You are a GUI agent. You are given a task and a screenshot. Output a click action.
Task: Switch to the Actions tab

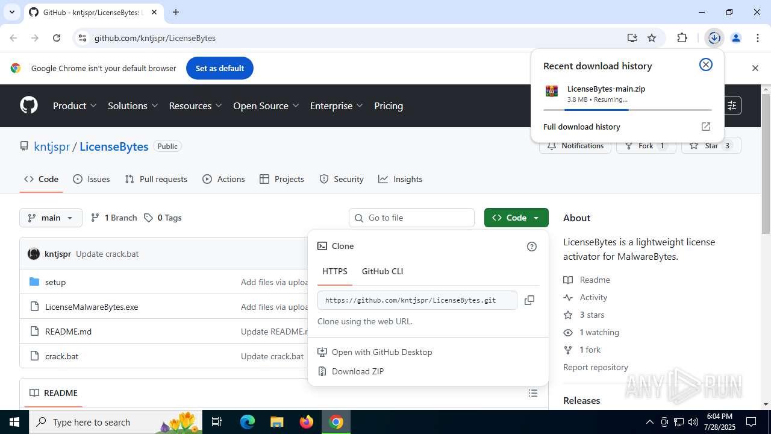point(223,179)
